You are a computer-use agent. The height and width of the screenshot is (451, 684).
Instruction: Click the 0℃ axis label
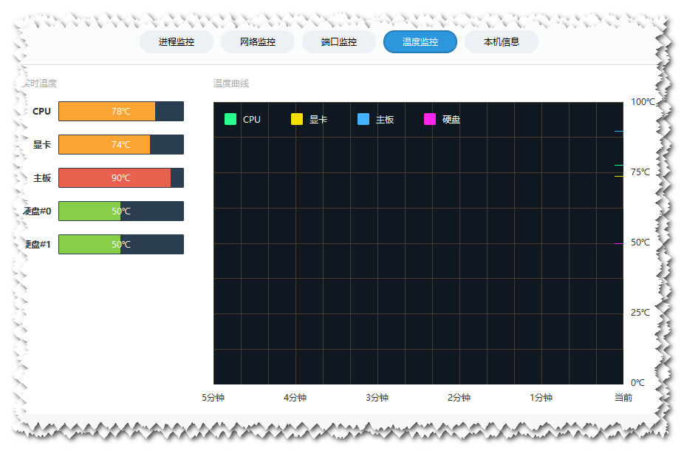[x=637, y=383]
